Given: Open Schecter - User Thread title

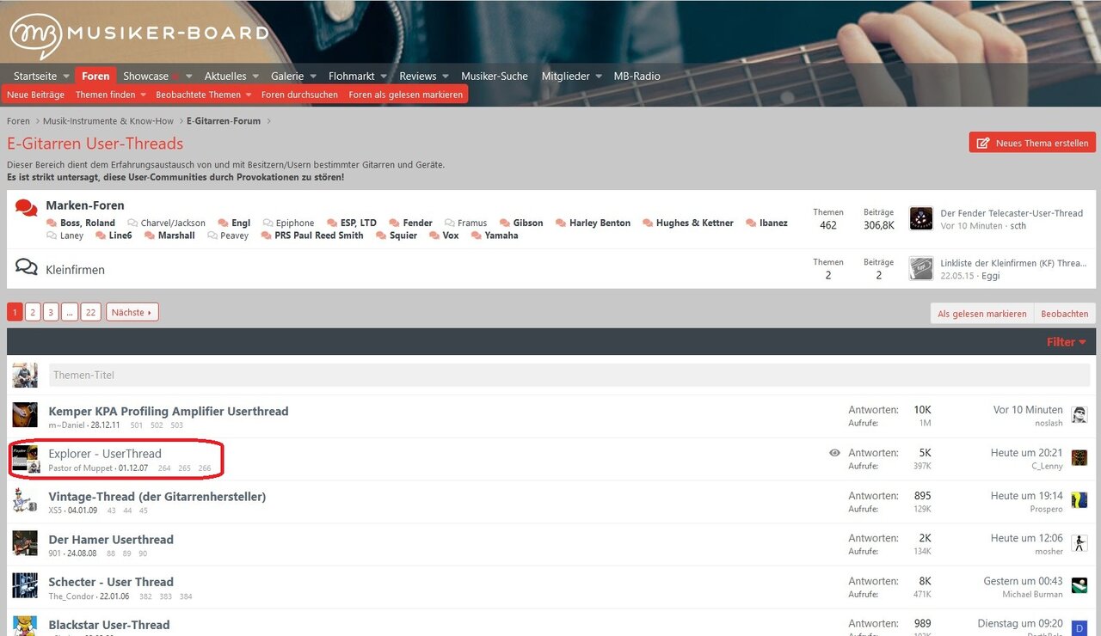Looking at the screenshot, I should (111, 582).
